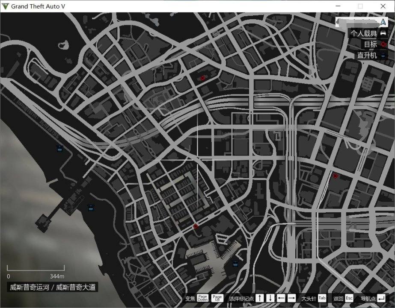Click the Enter key icon for 导航点
Viewport: 395px width, 308px height.
coord(381,298)
